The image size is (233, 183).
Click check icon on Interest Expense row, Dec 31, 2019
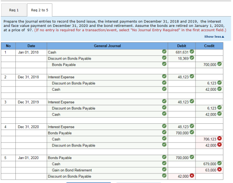point(164,101)
